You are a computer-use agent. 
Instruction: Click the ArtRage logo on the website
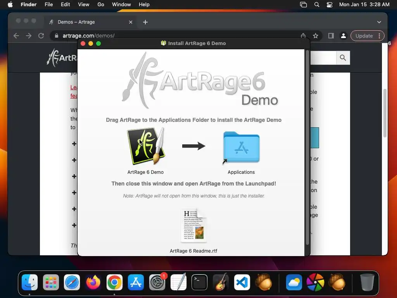click(x=62, y=58)
